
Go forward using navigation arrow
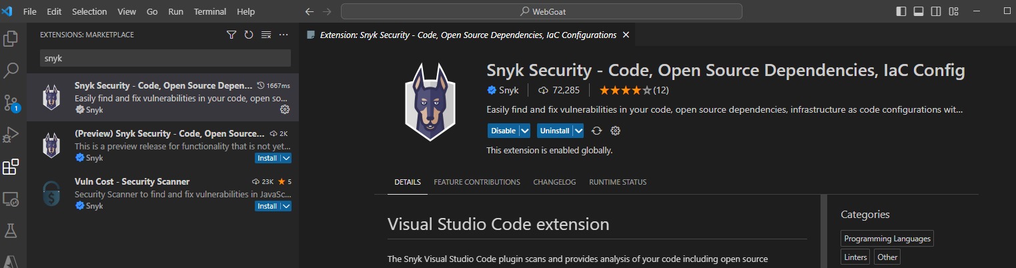[x=327, y=12]
